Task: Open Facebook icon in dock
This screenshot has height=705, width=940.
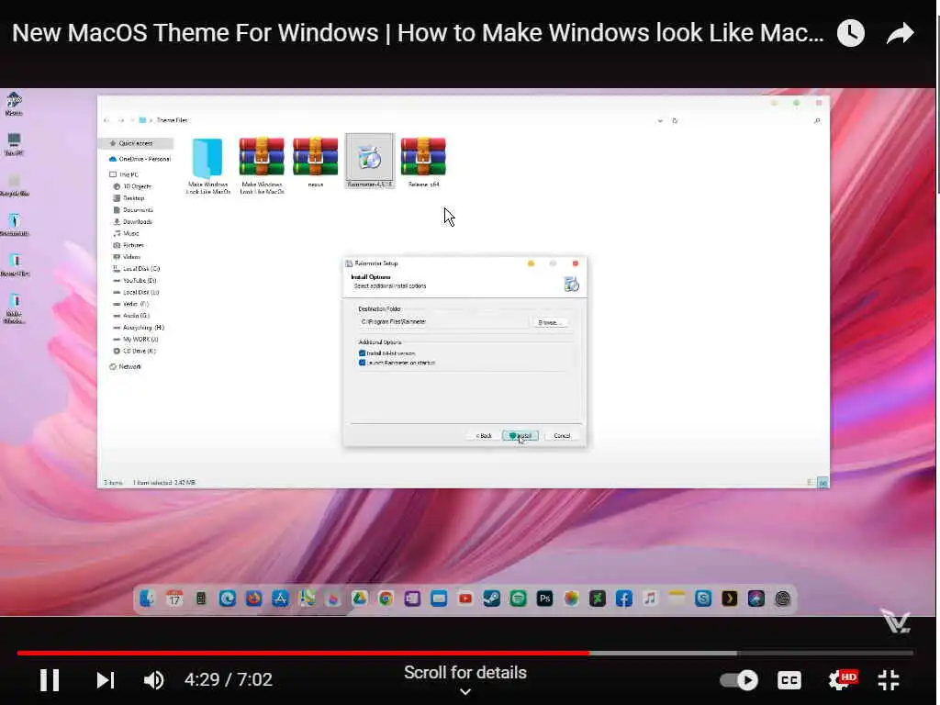Action: [x=624, y=599]
